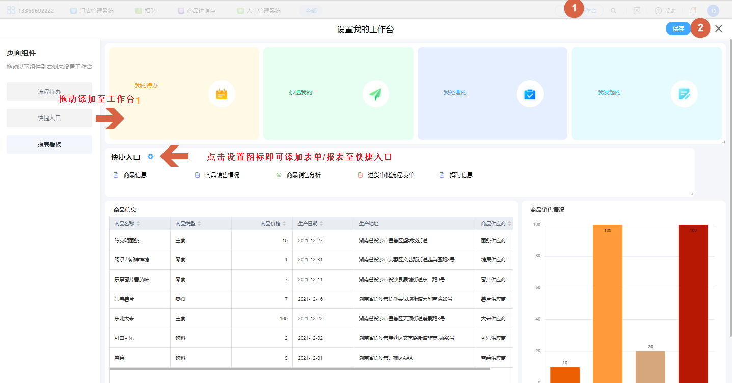Click the 我发起的 edit note icon
This screenshot has height=383, width=732.
[x=684, y=94]
